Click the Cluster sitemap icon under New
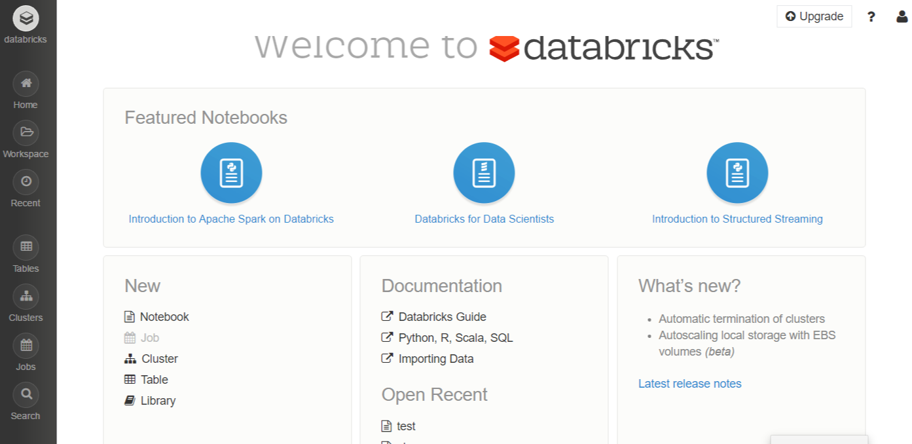The image size is (912, 444). point(130,359)
